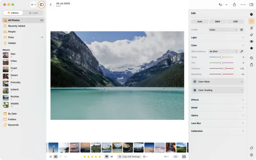Collapse the Color section
The height and width of the screenshot is (160, 256).
point(218,45)
